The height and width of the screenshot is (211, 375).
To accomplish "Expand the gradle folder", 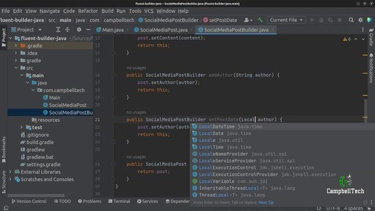I will tap(16, 60).
